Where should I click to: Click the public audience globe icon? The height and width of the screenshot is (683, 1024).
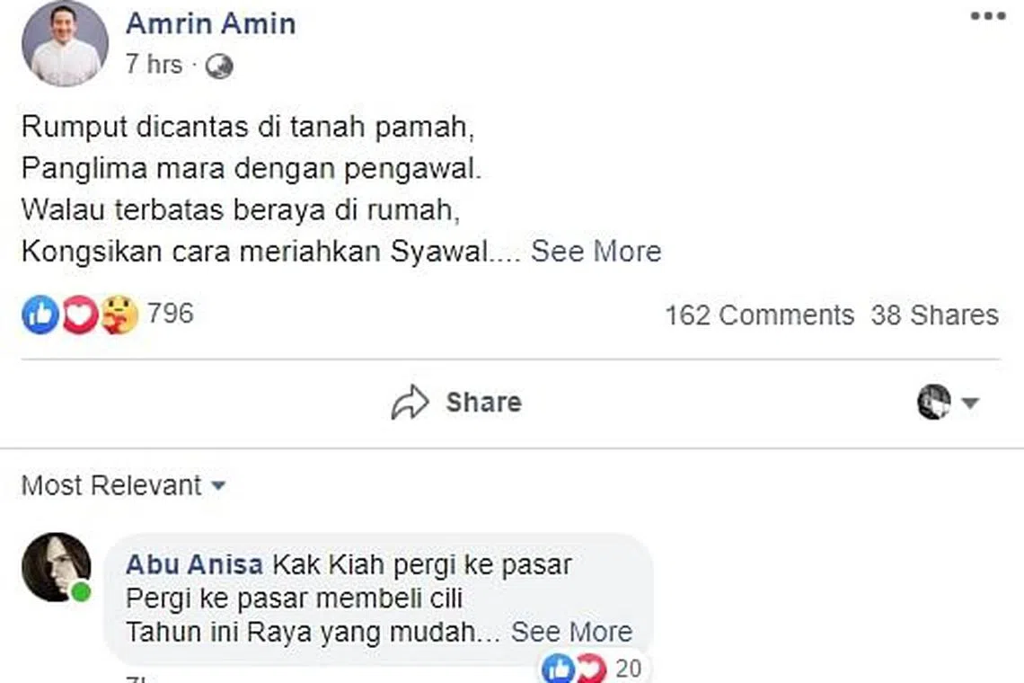pos(219,66)
